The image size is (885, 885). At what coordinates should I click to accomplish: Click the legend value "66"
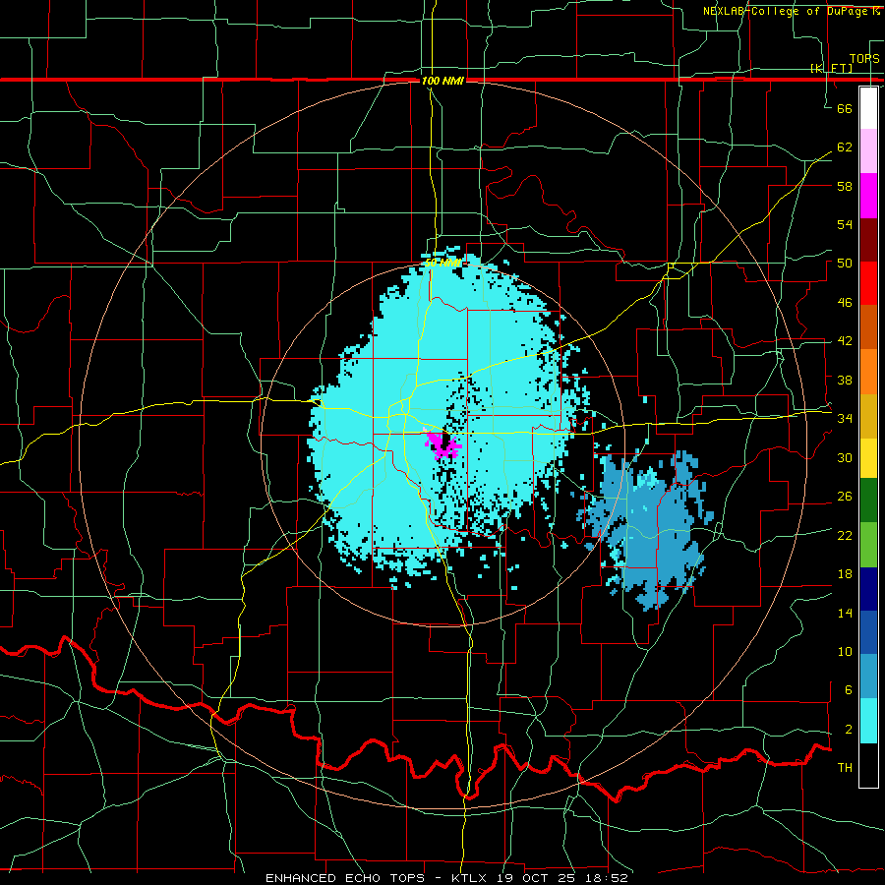pos(845,108)
